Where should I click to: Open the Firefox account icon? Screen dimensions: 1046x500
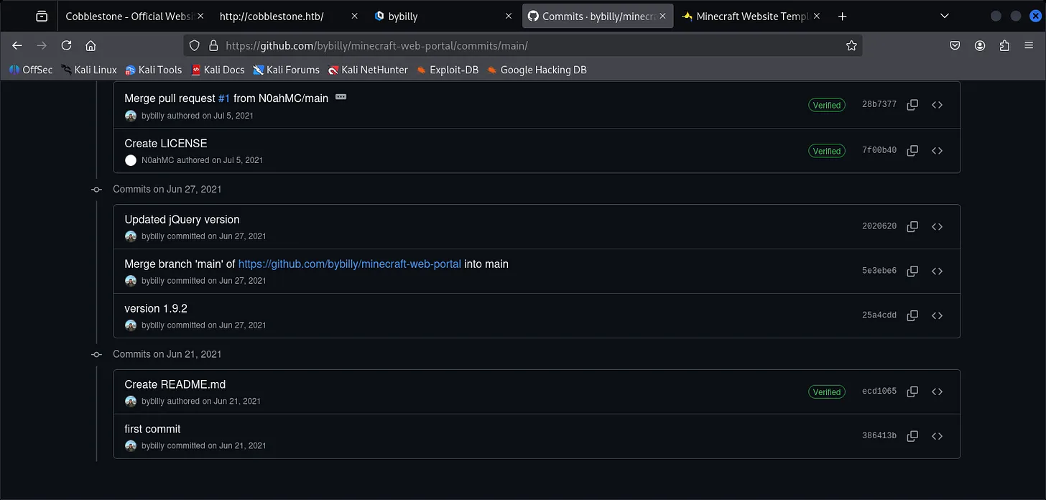[x=980, y=45]
